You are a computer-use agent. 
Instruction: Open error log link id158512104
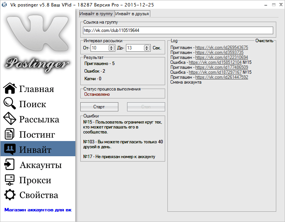[215, 62]
